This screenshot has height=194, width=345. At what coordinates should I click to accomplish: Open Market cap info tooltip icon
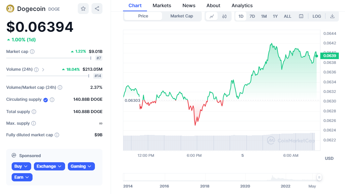pos(32,52)
